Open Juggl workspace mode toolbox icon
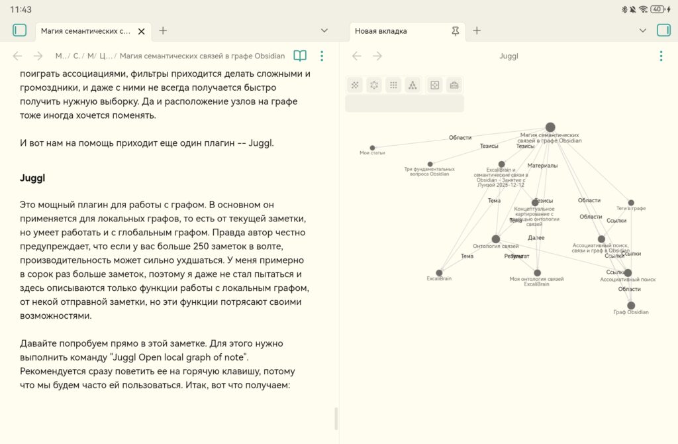Viewport: 678px width, 444px height. coord(454,85)
